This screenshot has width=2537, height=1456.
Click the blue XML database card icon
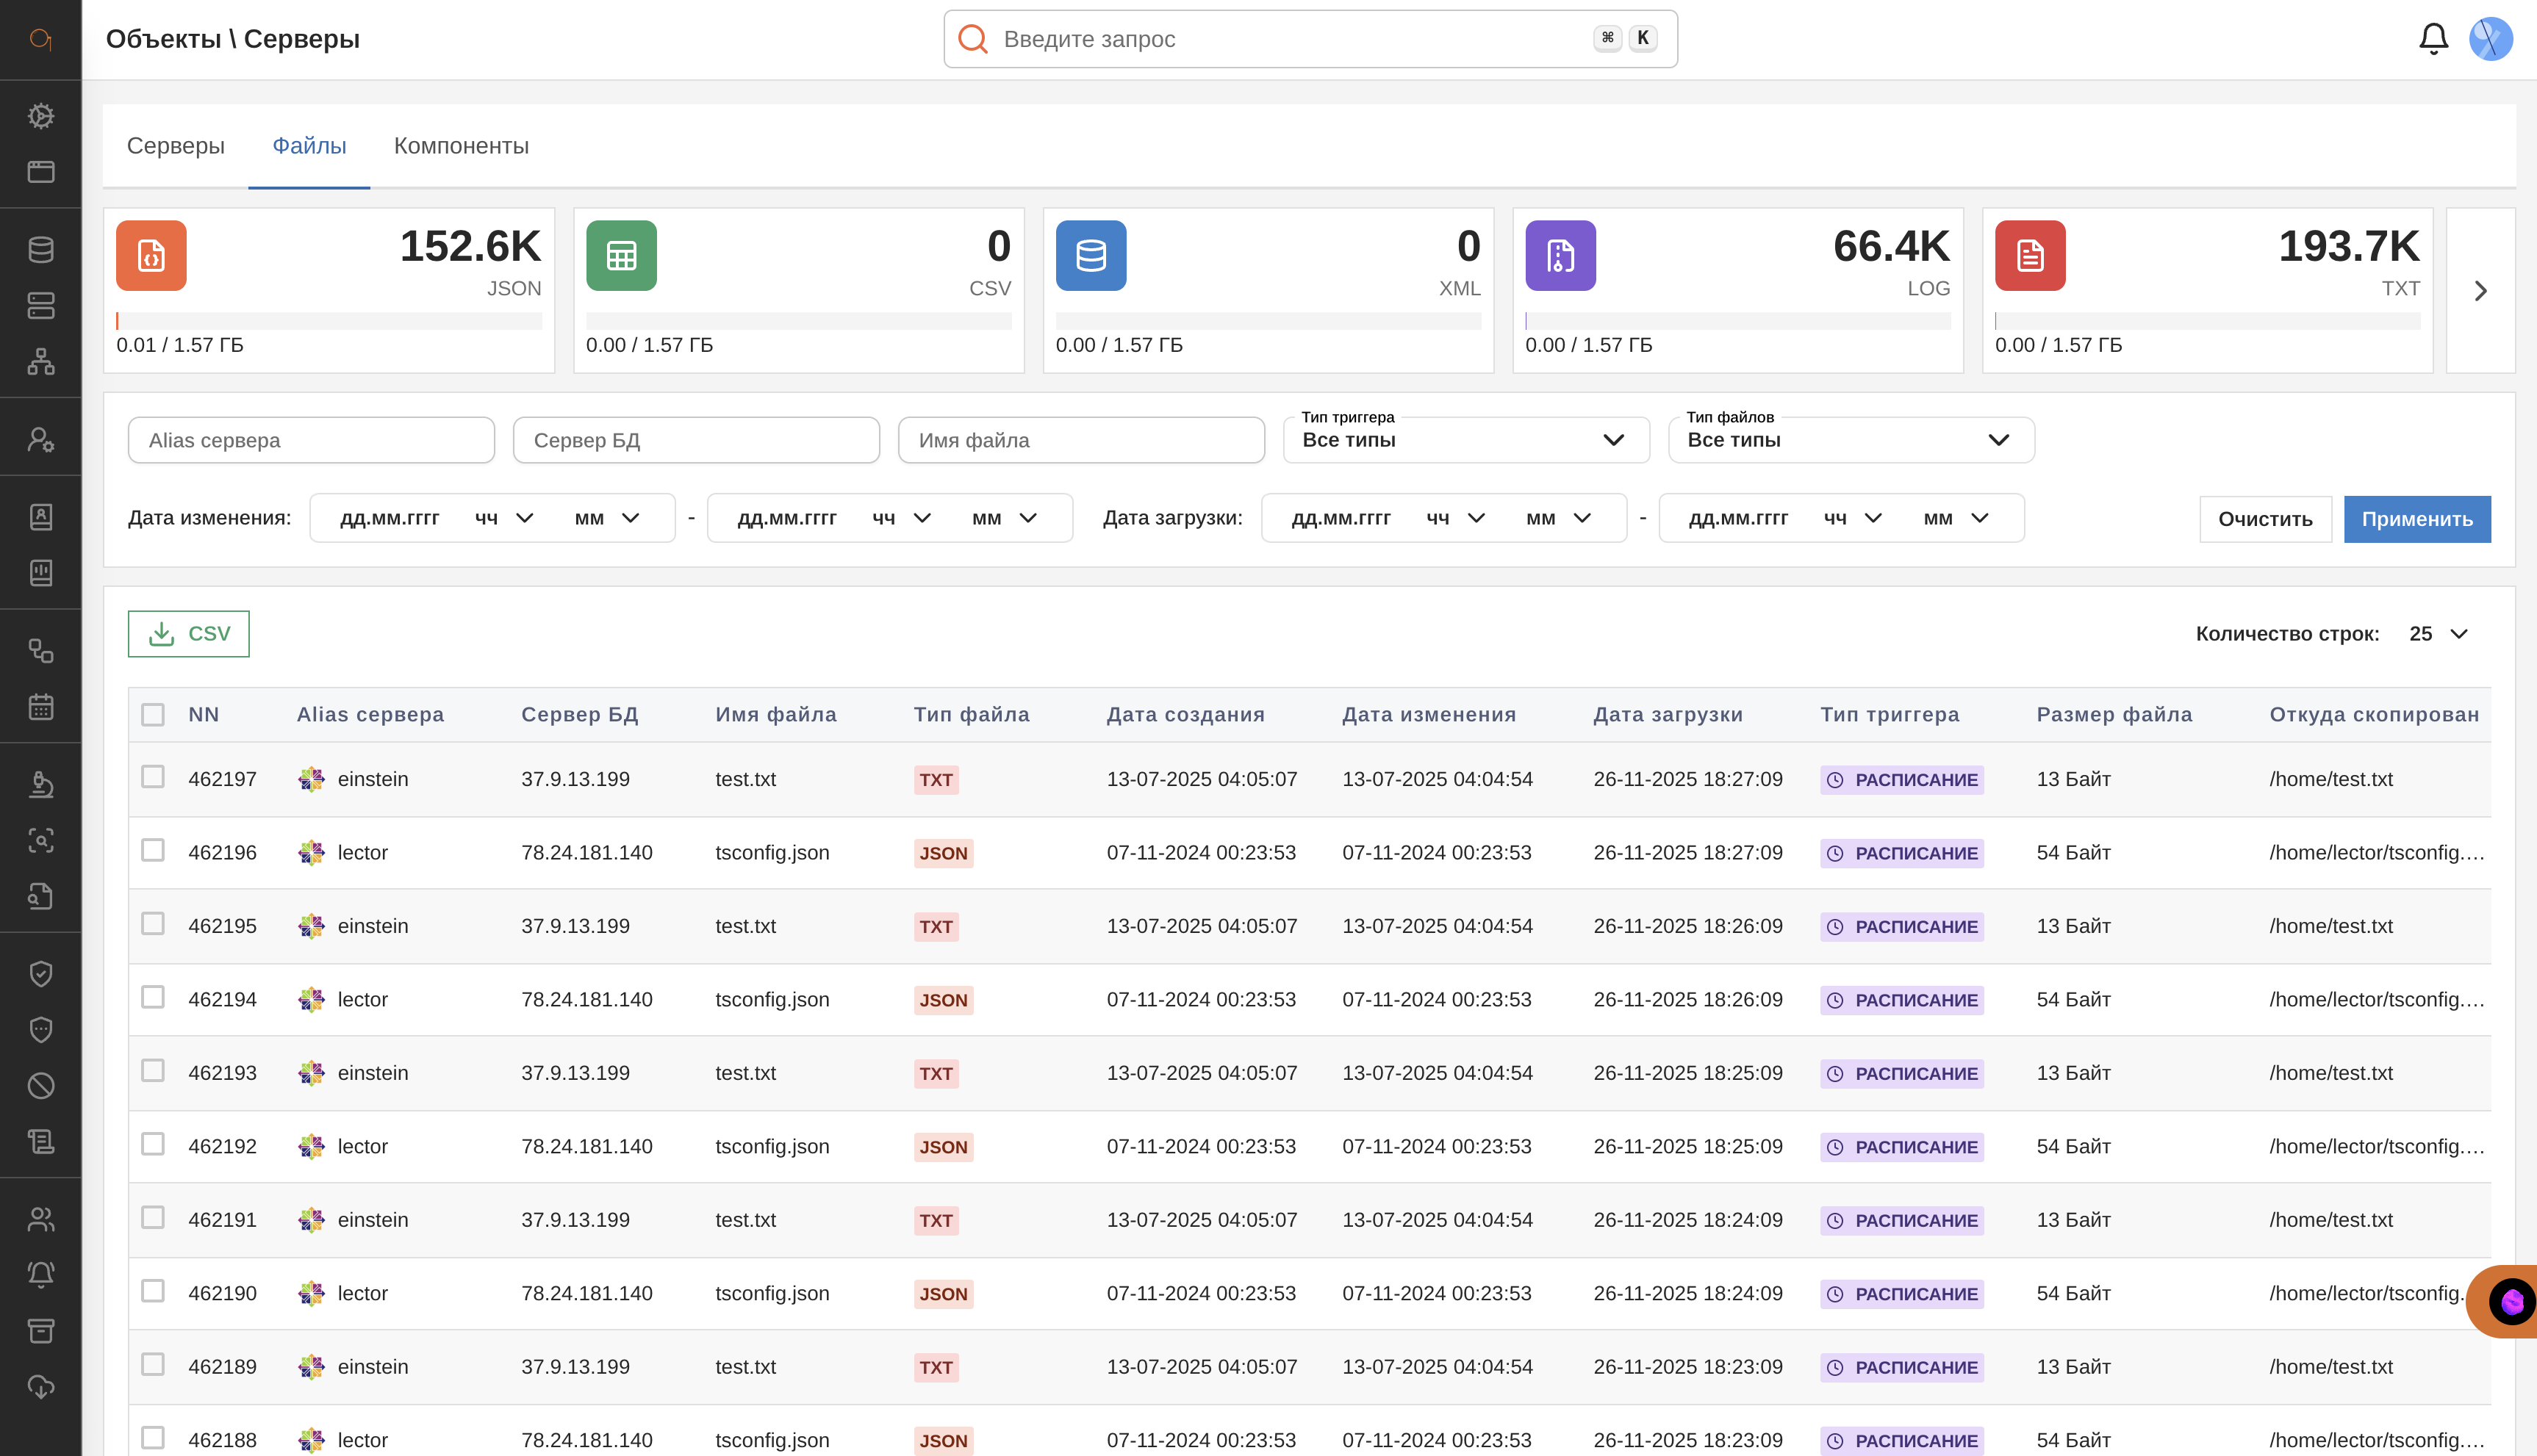click(1091, 256)
